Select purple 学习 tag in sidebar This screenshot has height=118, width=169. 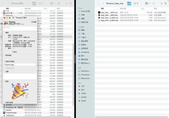[82, 90]
